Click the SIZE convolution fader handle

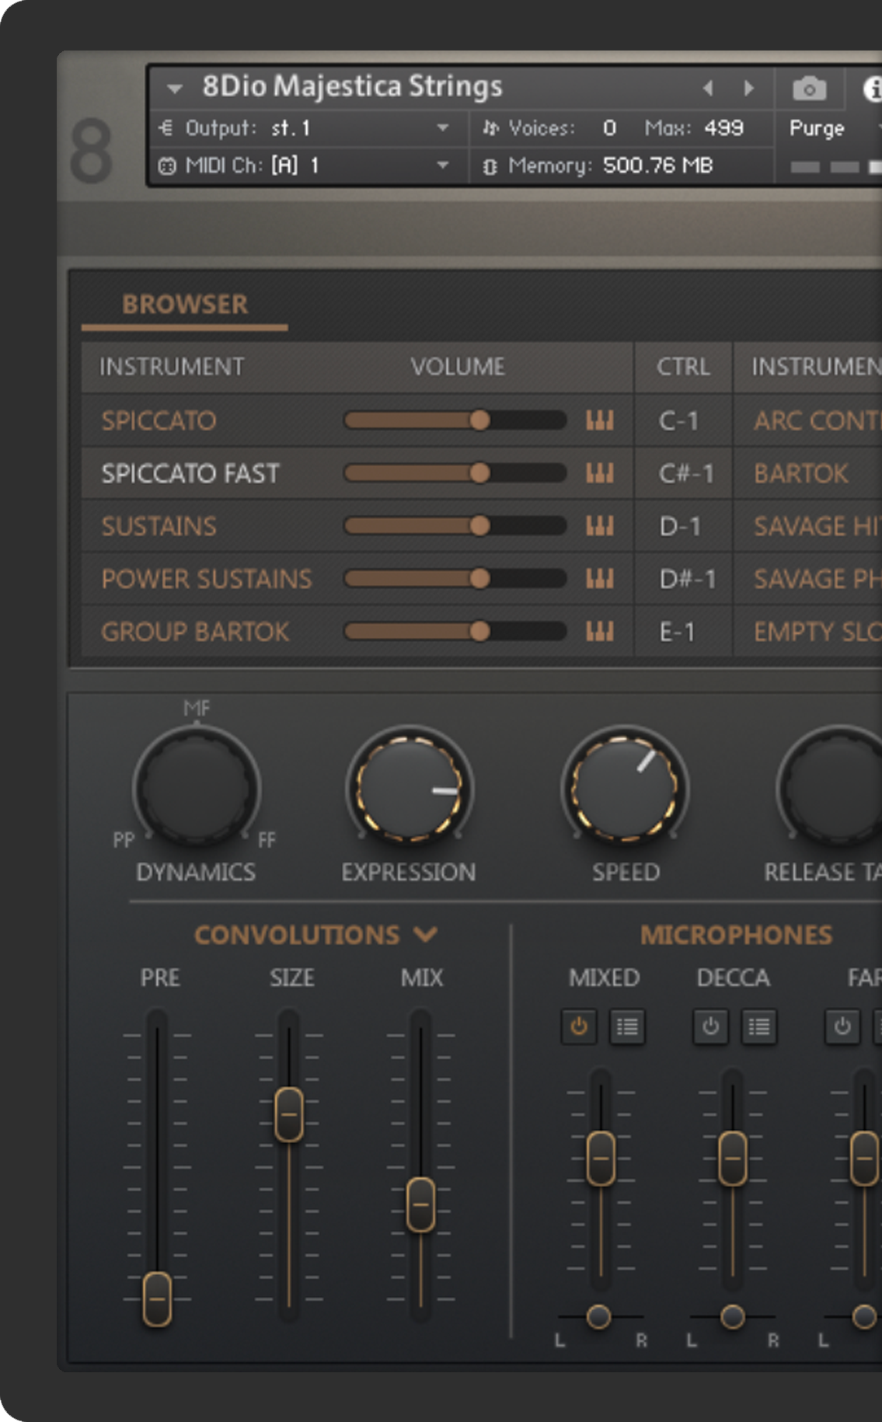pos(289,1114)
